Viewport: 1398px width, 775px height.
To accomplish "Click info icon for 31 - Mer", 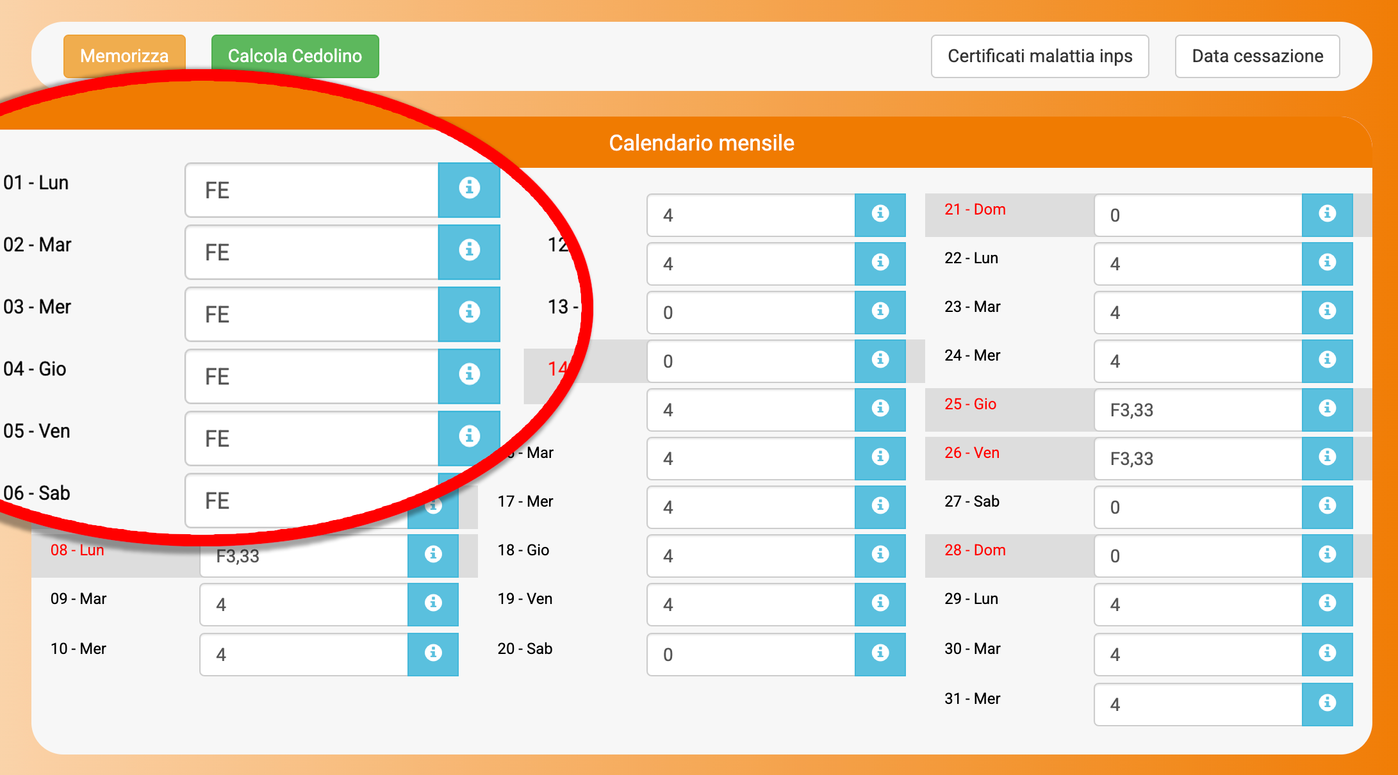I will click(x=1327, y=703).
